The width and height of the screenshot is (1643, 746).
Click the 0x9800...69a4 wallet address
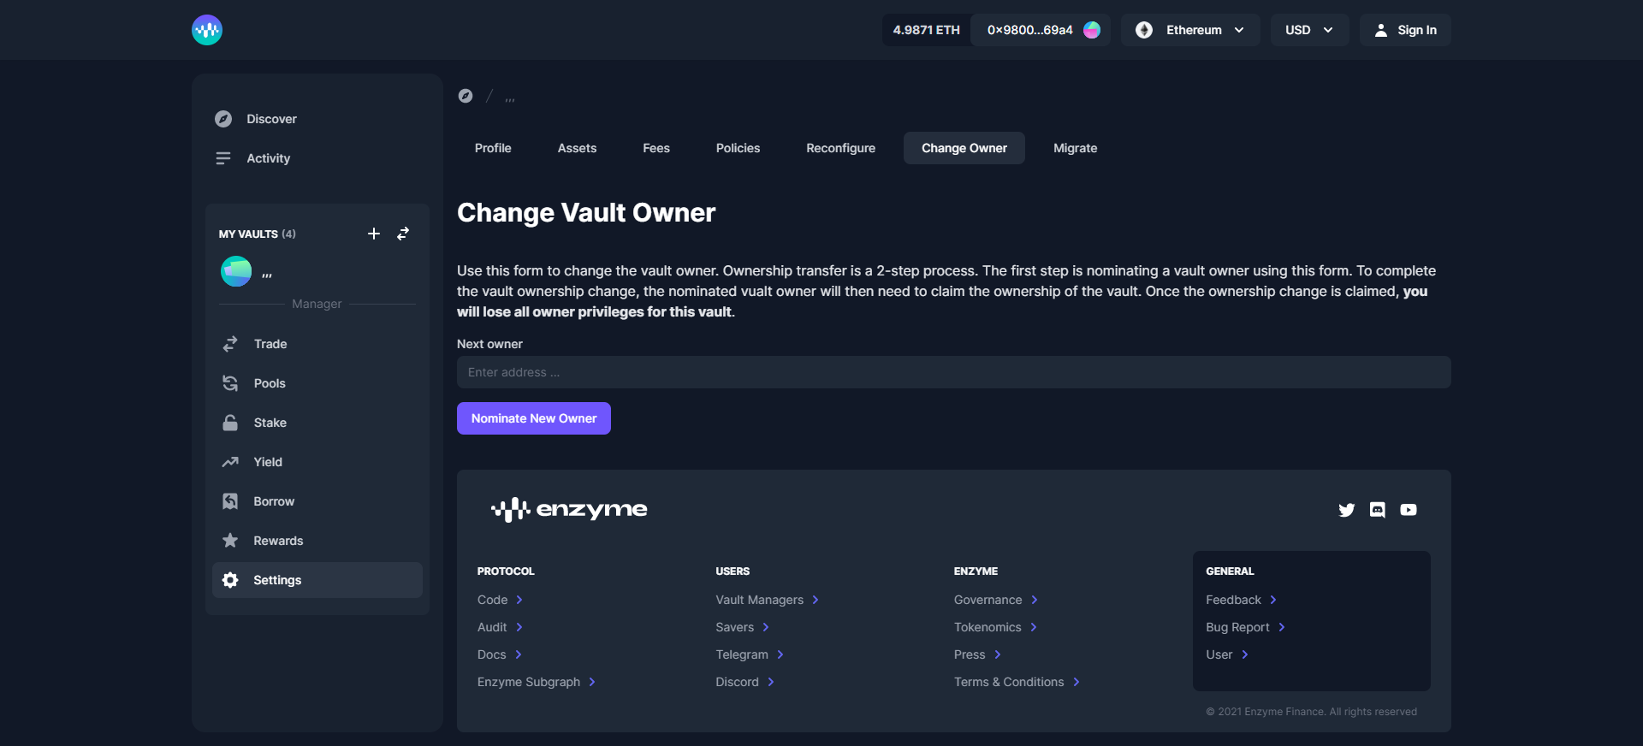coord(1030,30)
